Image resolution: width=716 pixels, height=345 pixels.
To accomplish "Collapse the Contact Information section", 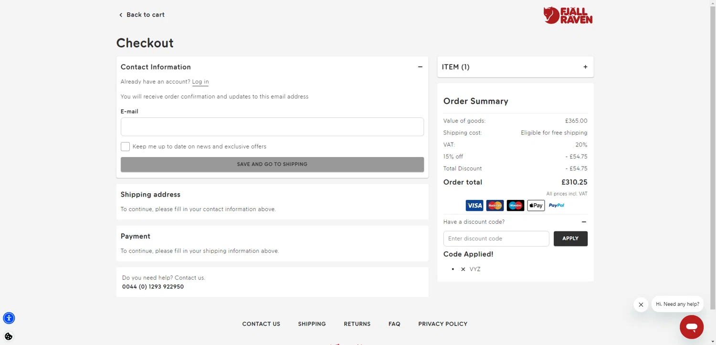I will click(420, 67).
